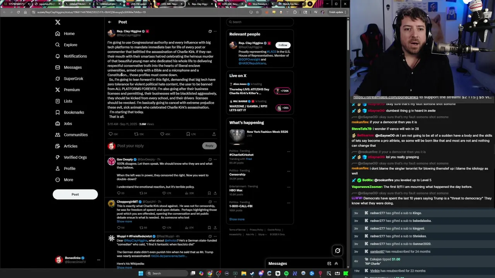Open more options on Gov Deeply reply
Image resolution: width=495 pixels, height=278 pixels.
(215, 159)
